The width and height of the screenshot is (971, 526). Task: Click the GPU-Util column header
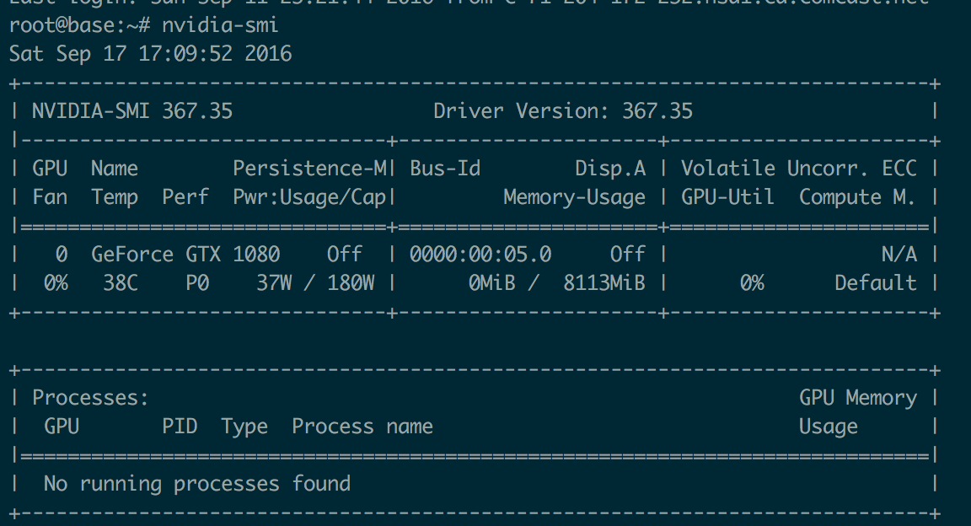727,197
